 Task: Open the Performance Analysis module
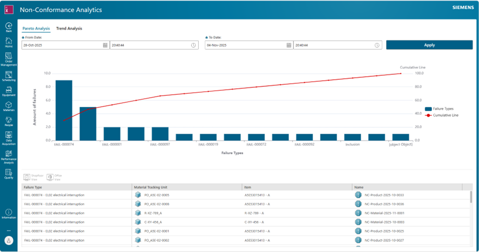click(9, 157)
